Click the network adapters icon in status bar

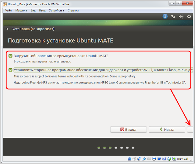point(139,158)
